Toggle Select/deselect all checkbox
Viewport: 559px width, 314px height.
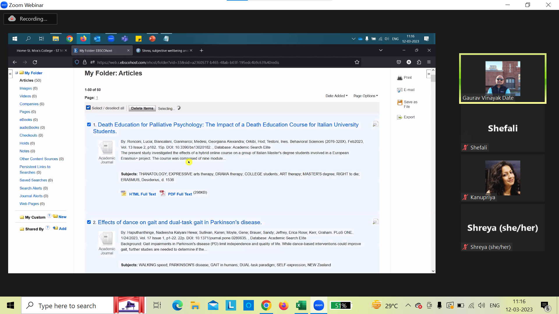coord(88,108)
